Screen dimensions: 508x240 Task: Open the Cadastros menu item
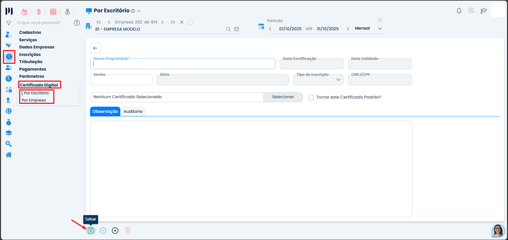(x=30, y=33)
